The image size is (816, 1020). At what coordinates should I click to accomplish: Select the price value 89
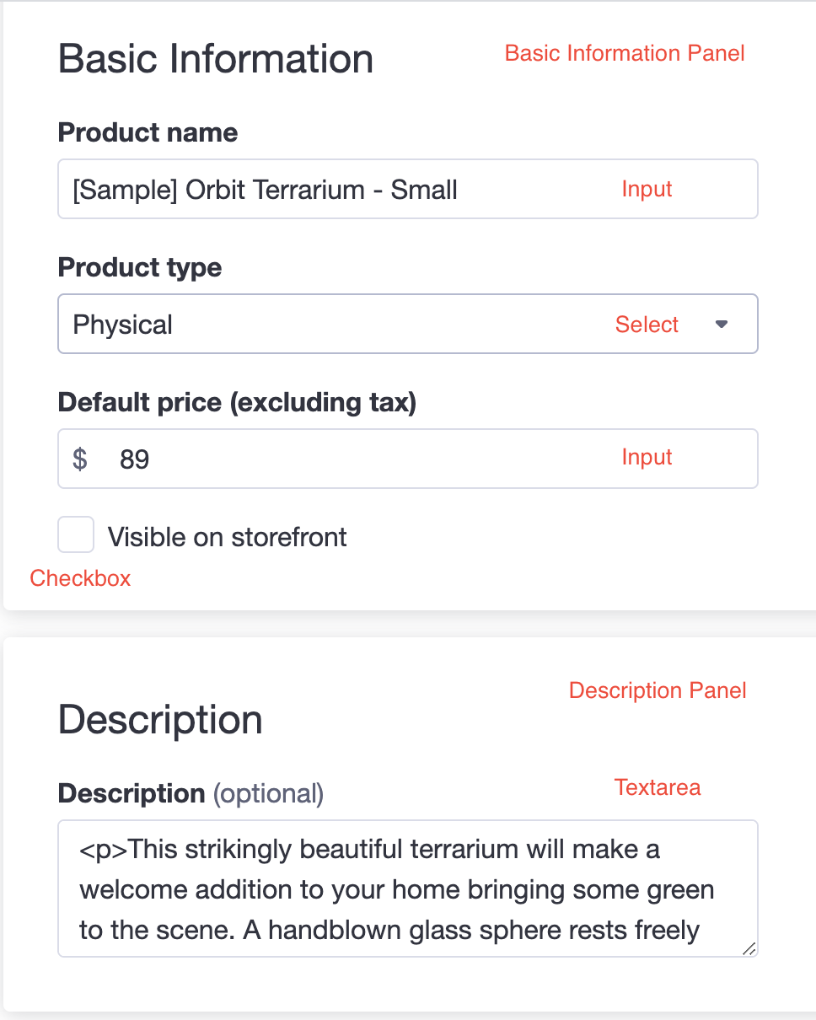coord(134,458)
